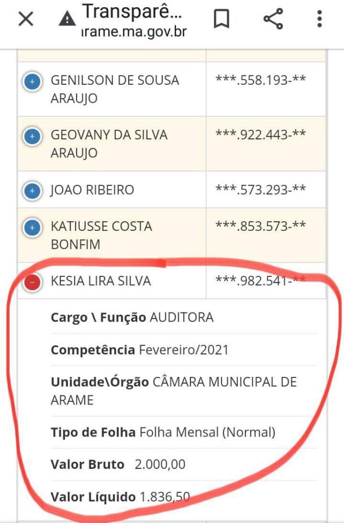Click the name KESIA LIRA SILVA
This screenshot has height=523, width=344.
pos(101,281)
